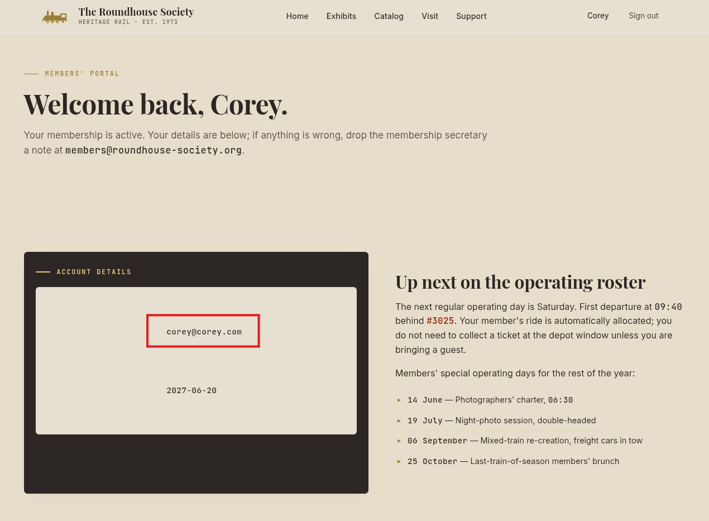Click the bullet arrow beside 14 June
The height and width of the screenshot is (521, 709).
click(x=399, y=400)
